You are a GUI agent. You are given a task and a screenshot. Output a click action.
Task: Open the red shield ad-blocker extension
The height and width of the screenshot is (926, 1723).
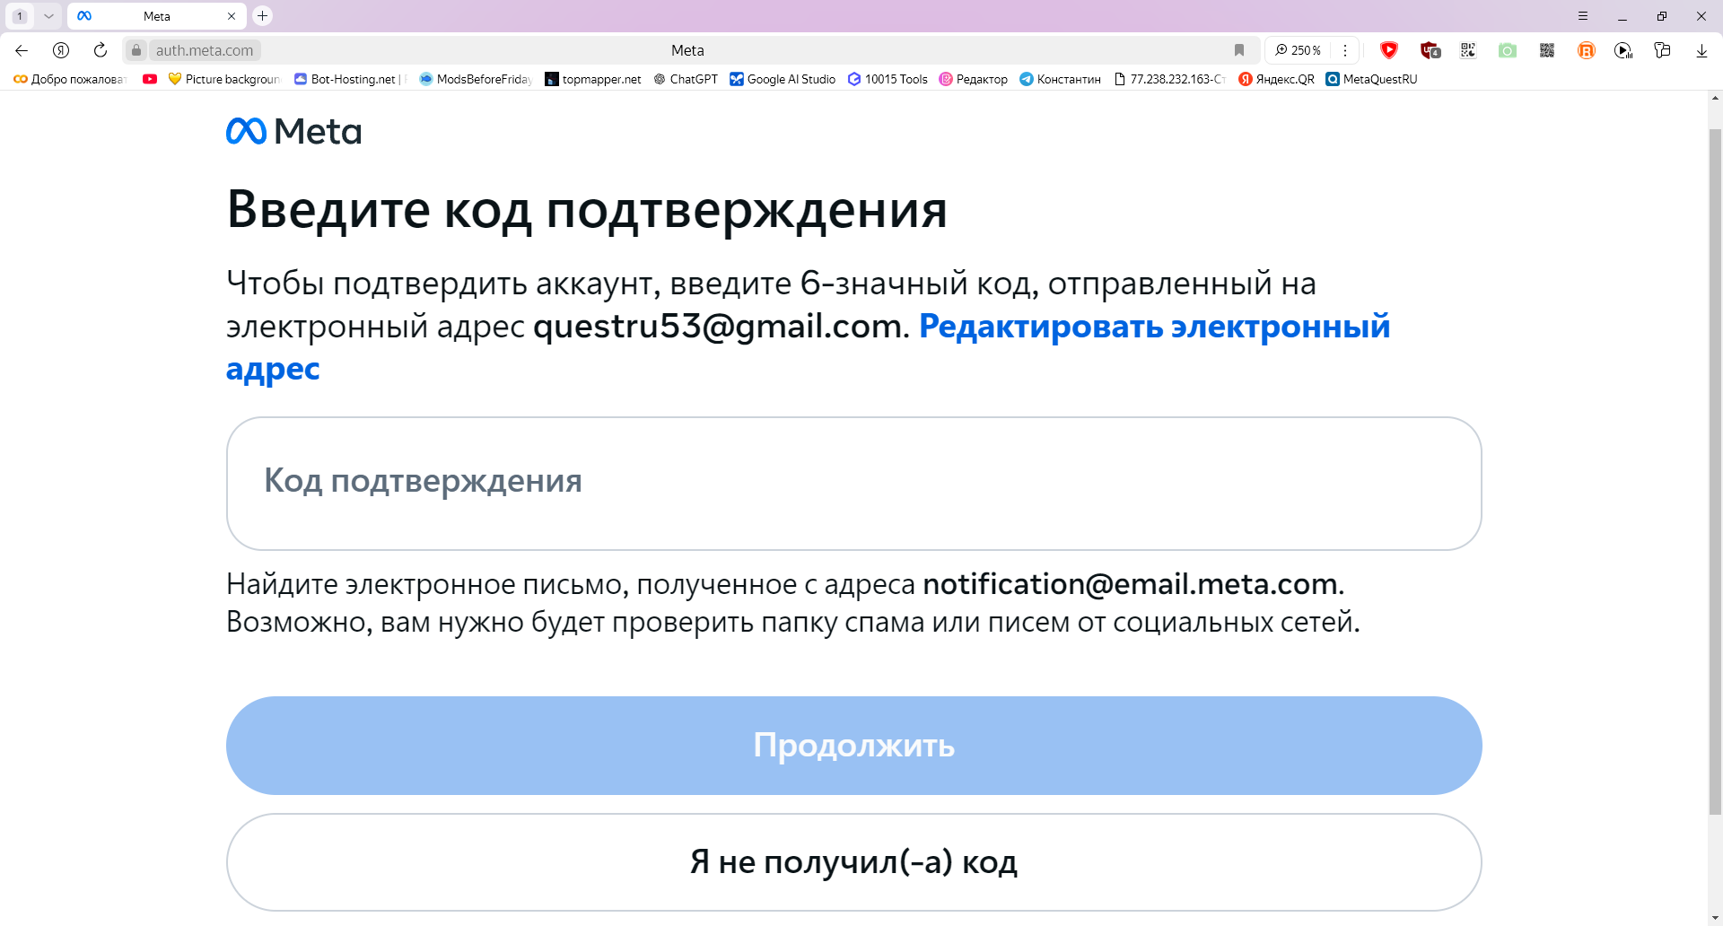[1390, 50]
